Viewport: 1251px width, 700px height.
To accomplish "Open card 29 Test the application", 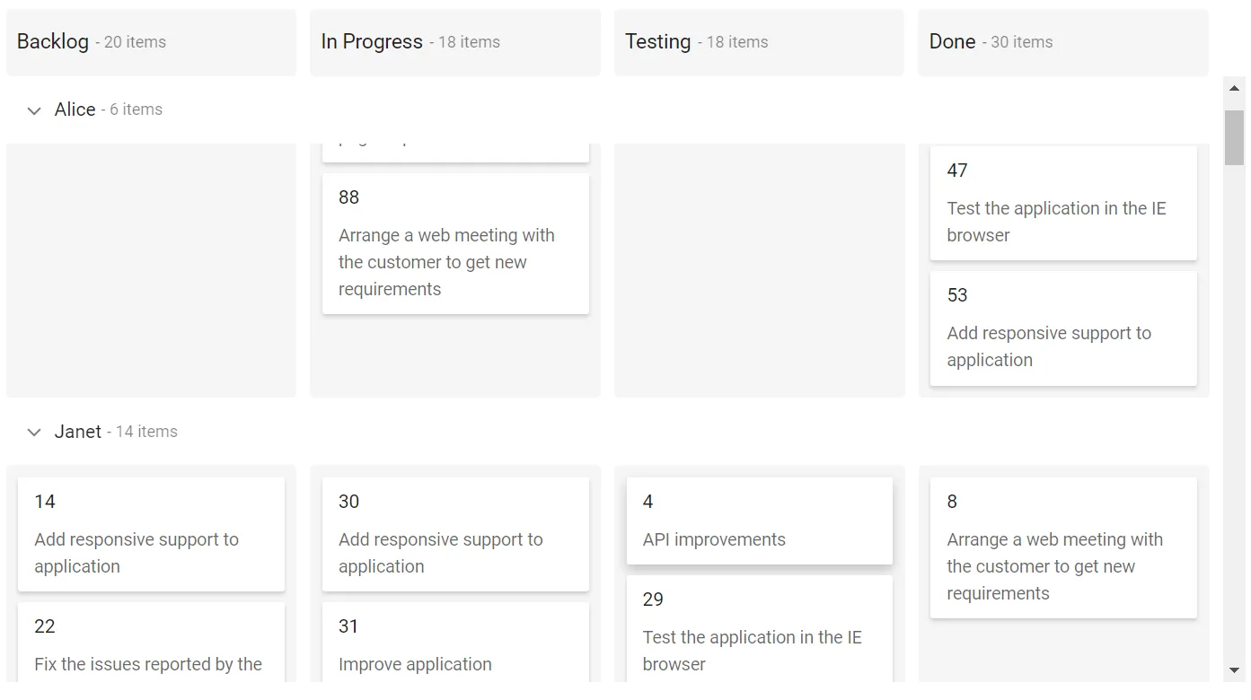I will point(760,629).
